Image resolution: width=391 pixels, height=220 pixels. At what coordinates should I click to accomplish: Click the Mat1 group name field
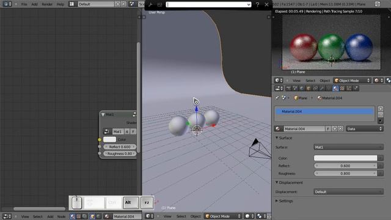[x=118, y=131]
